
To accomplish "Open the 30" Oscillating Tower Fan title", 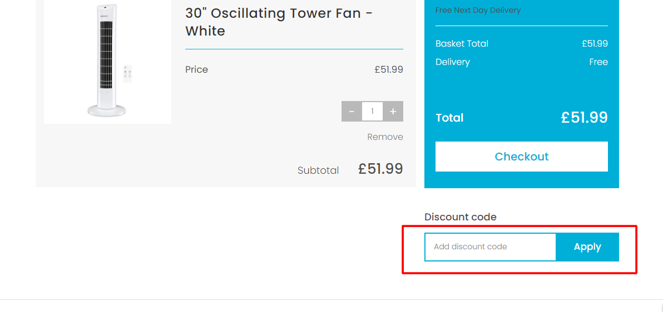I will click(x=279, y=22).
